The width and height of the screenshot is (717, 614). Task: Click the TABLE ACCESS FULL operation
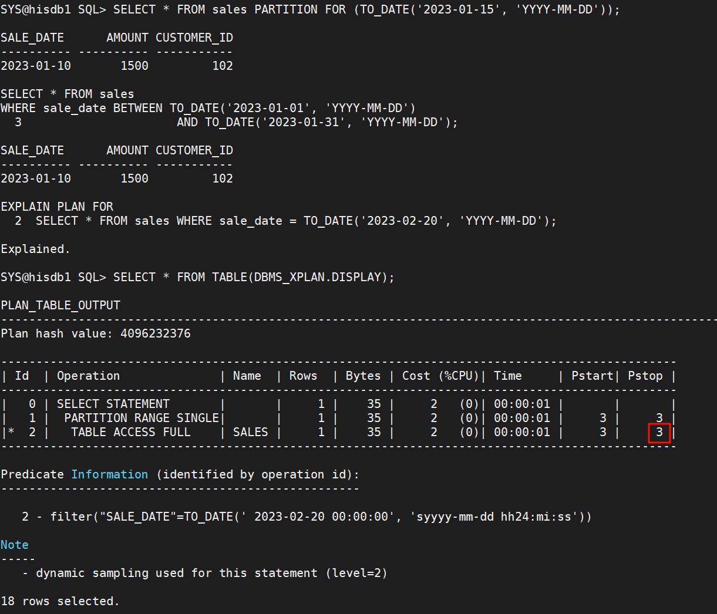[x=130, y=432]
